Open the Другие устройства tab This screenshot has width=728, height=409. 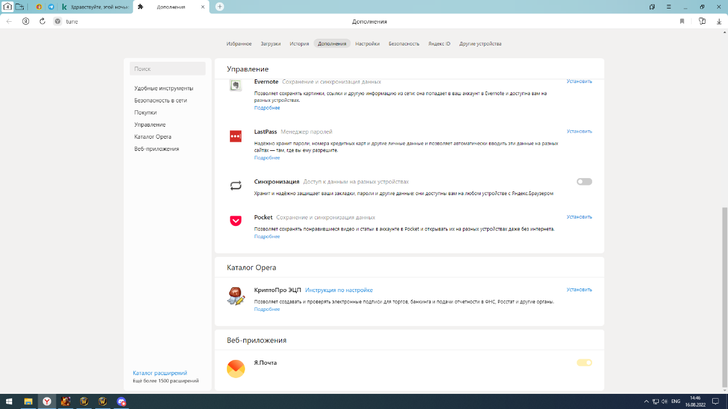click(x=480, y=44)
